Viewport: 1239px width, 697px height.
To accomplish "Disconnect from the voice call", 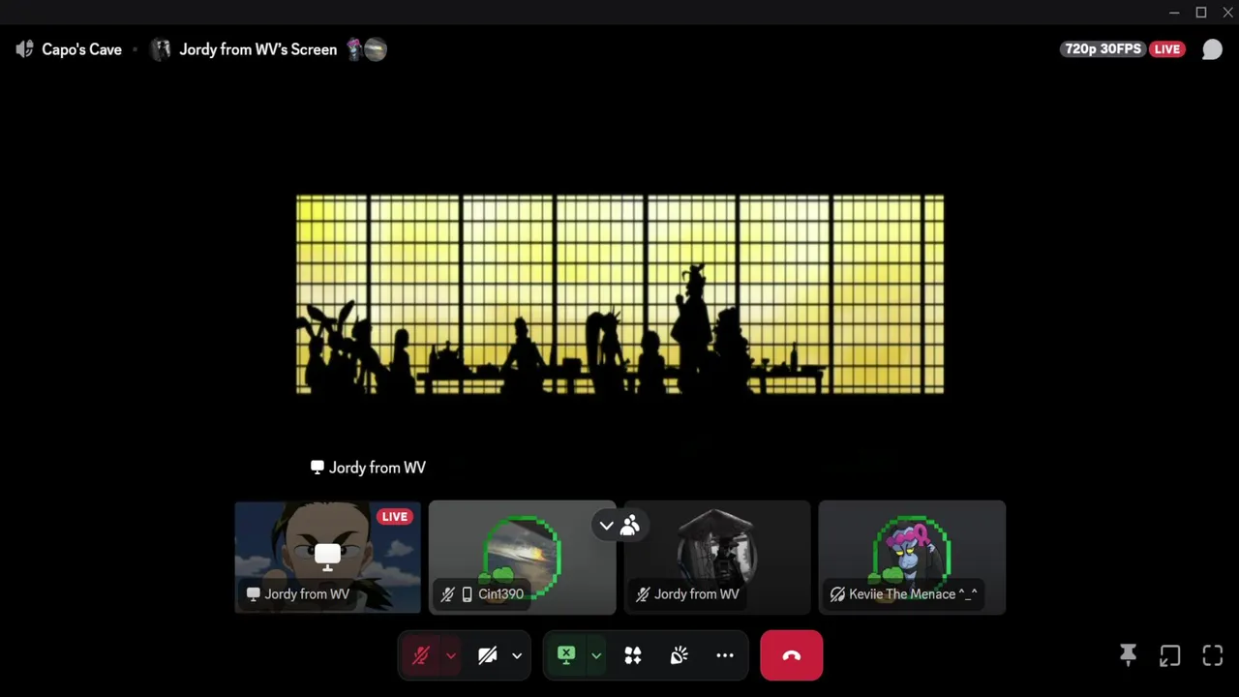I will pyautogui.click(x=792, y=655).
